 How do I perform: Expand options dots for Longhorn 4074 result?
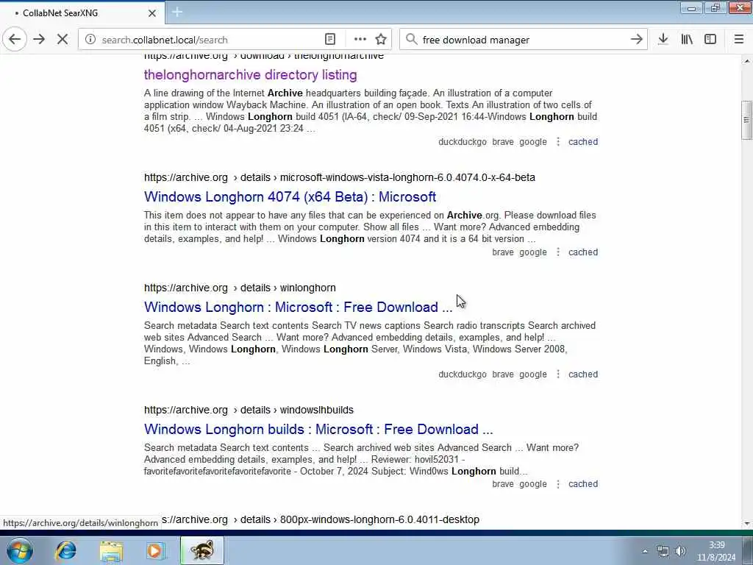click(558, 253)
